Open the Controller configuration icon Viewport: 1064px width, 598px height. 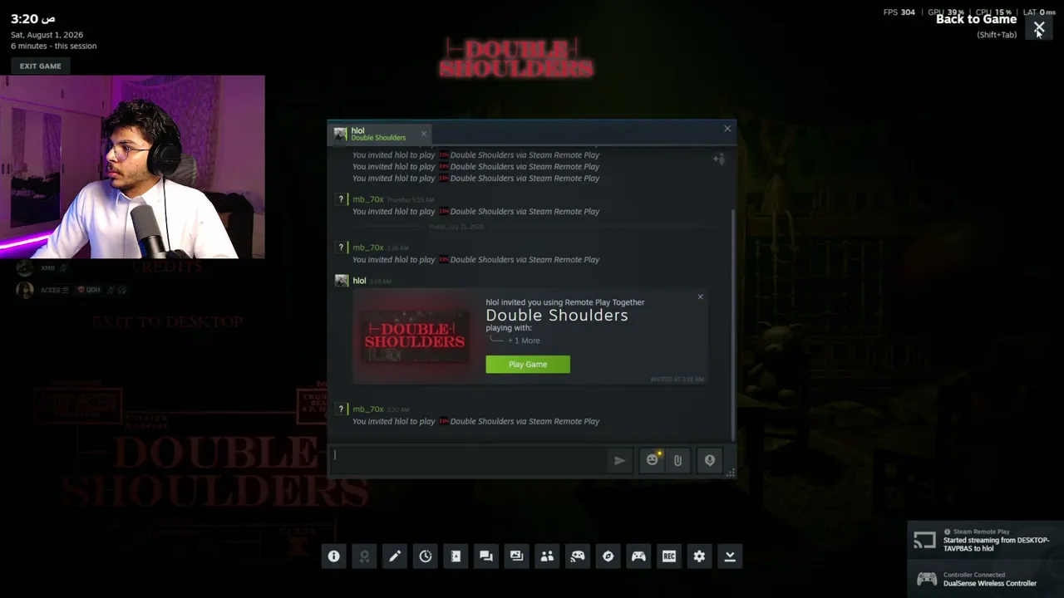click(x=638, y=556)
